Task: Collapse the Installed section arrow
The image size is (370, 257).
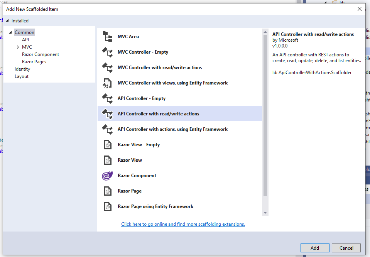Action: [x=8, y=21]
